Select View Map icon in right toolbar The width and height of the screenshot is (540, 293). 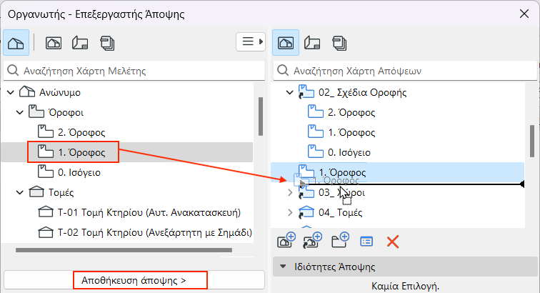pos(286,43)
